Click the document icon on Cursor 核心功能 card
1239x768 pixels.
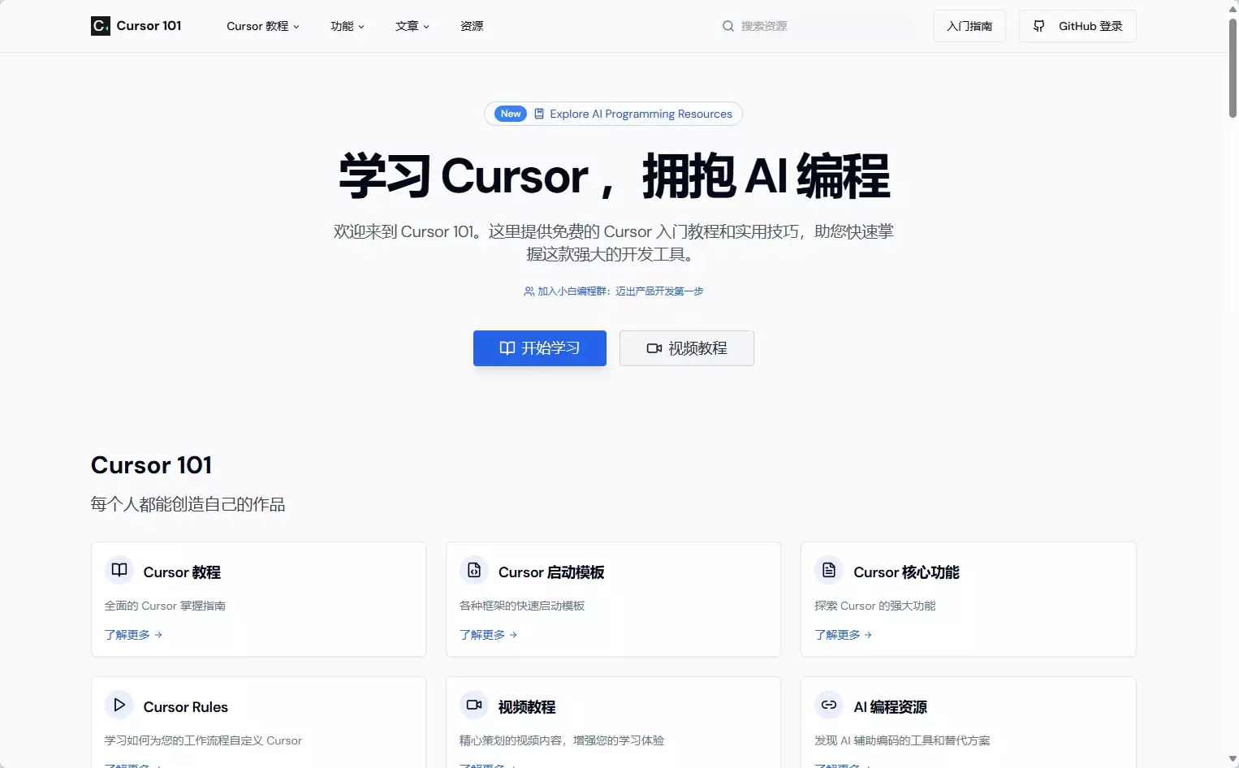[829, 570]
